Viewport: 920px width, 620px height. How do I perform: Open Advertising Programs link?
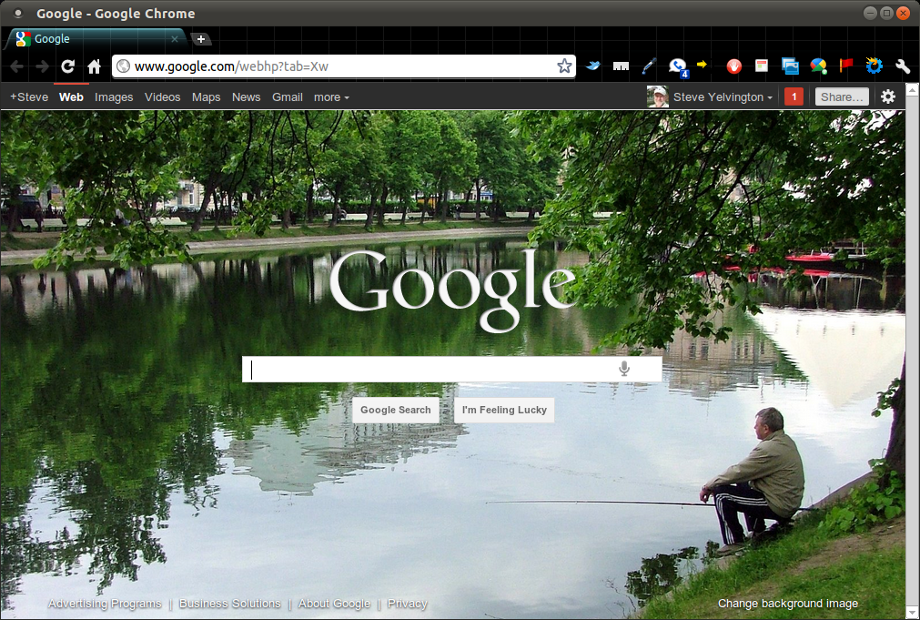(x=105, y=603)
